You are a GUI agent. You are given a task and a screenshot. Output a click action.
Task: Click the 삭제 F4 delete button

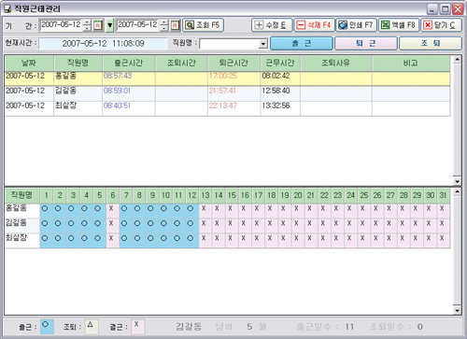315,25
